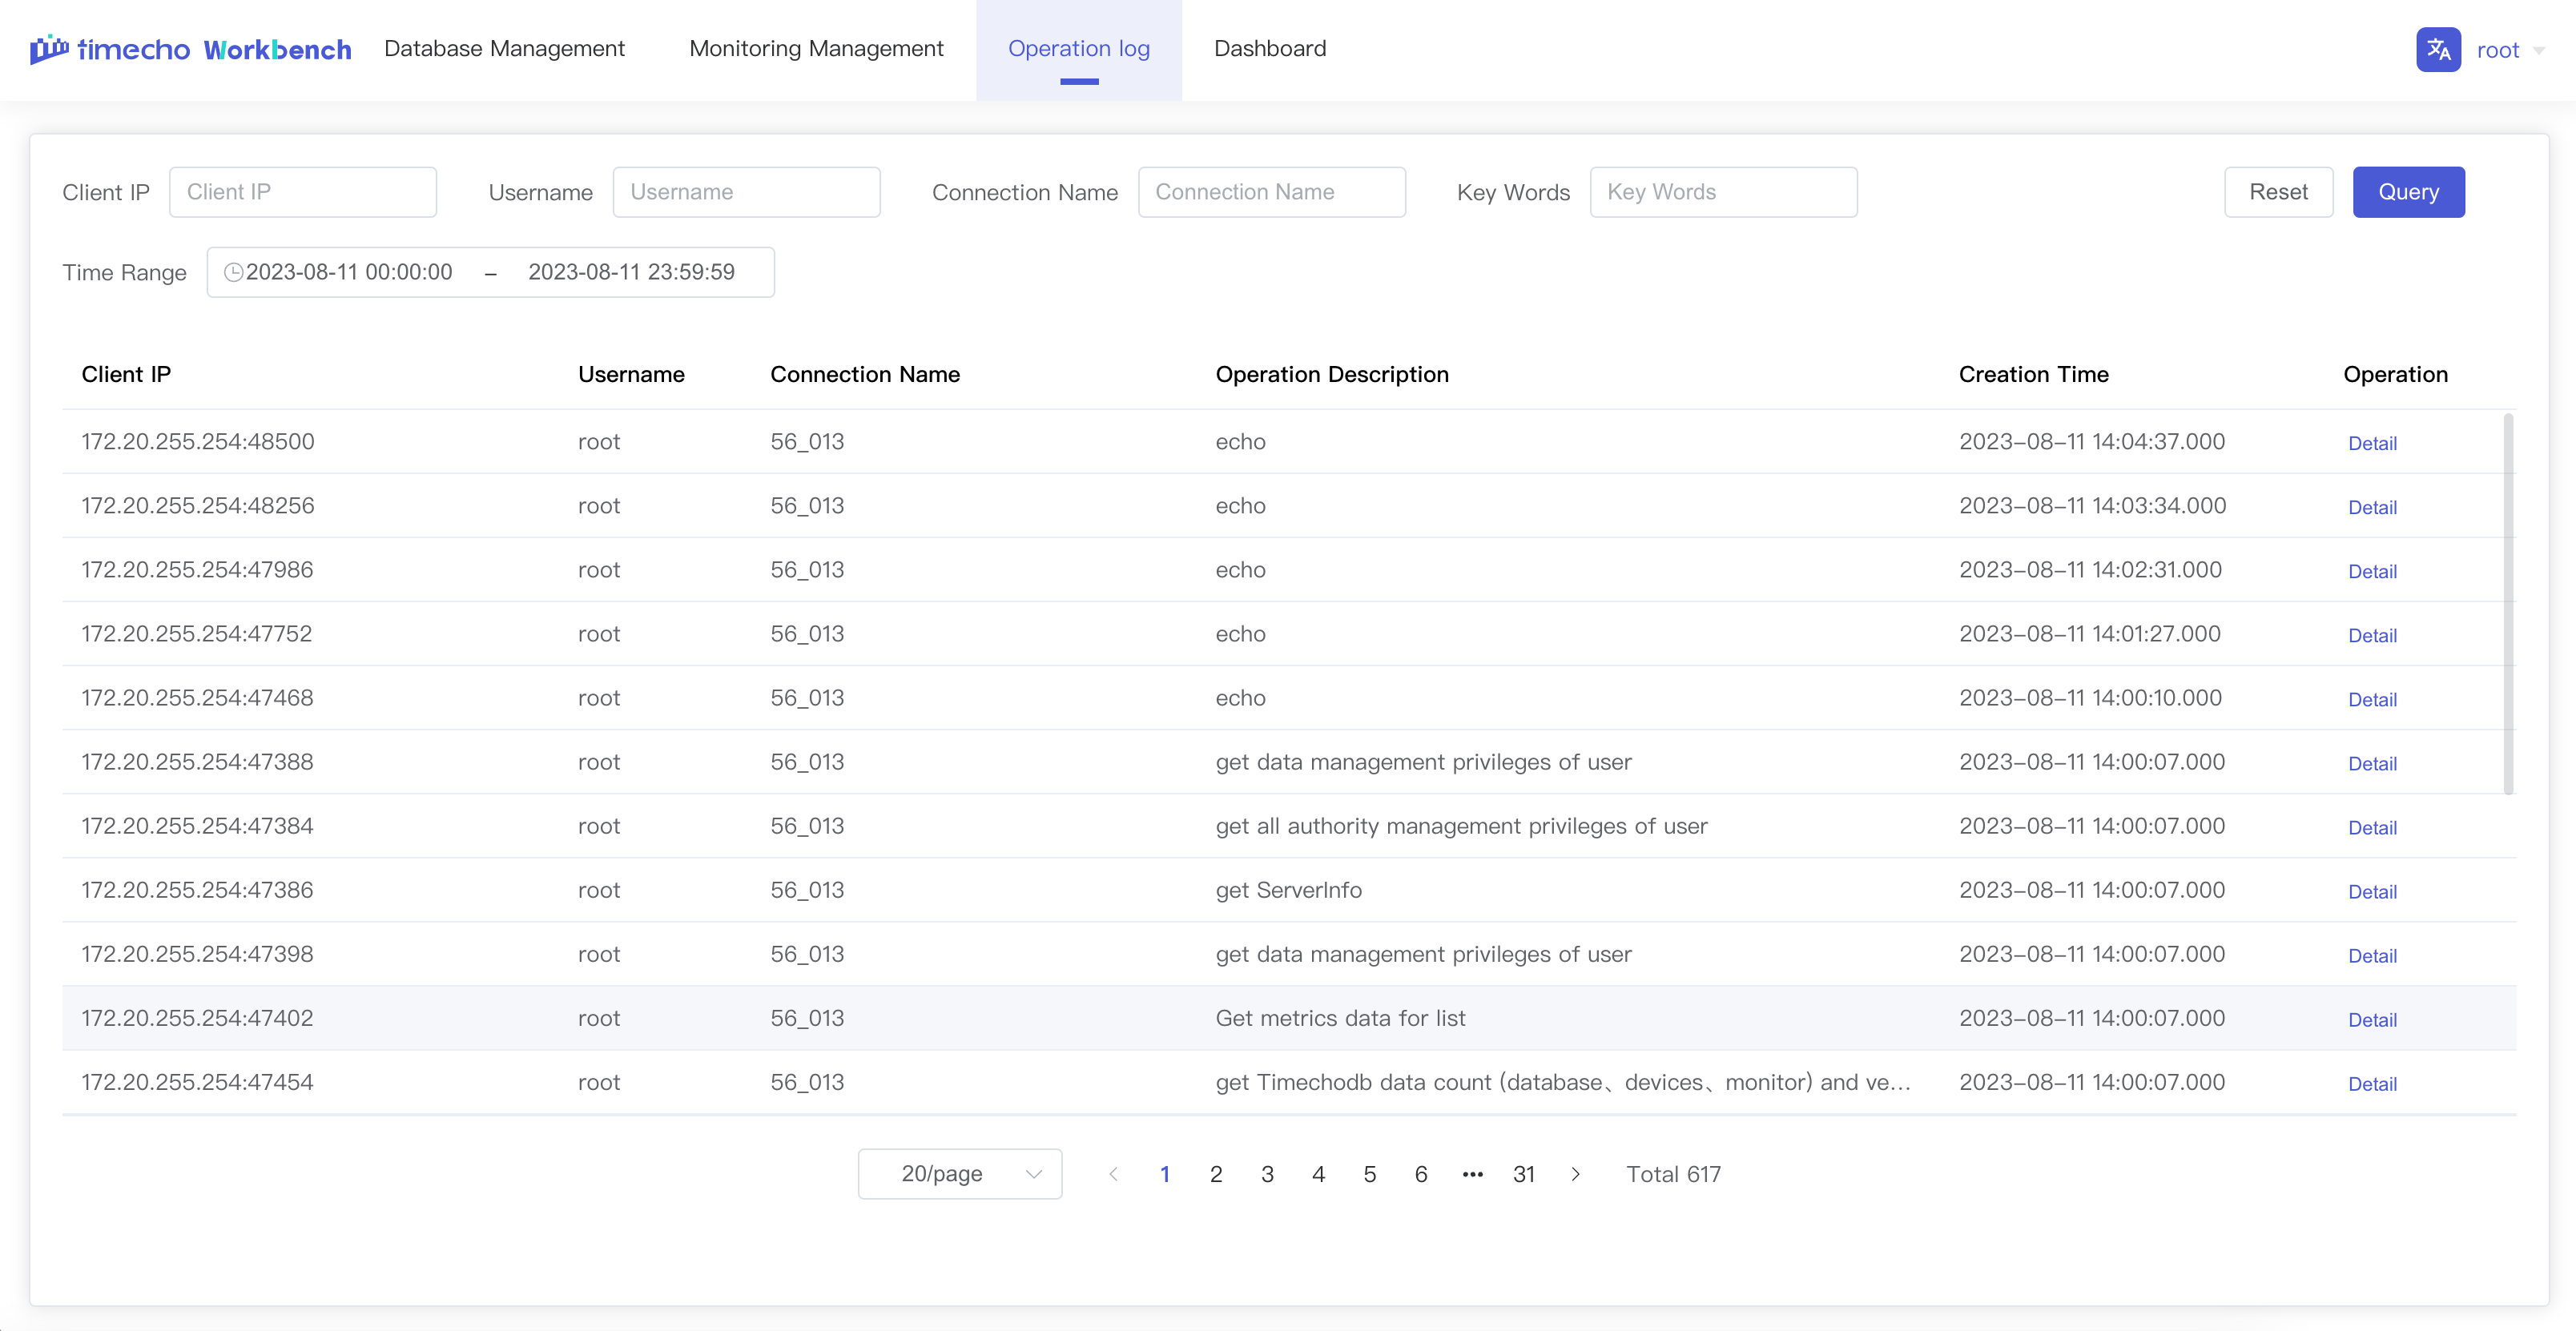The height and width of the screenshot is (1331, 2576).
Task: Open the 20/page size dropdown
Action: 960,1174
